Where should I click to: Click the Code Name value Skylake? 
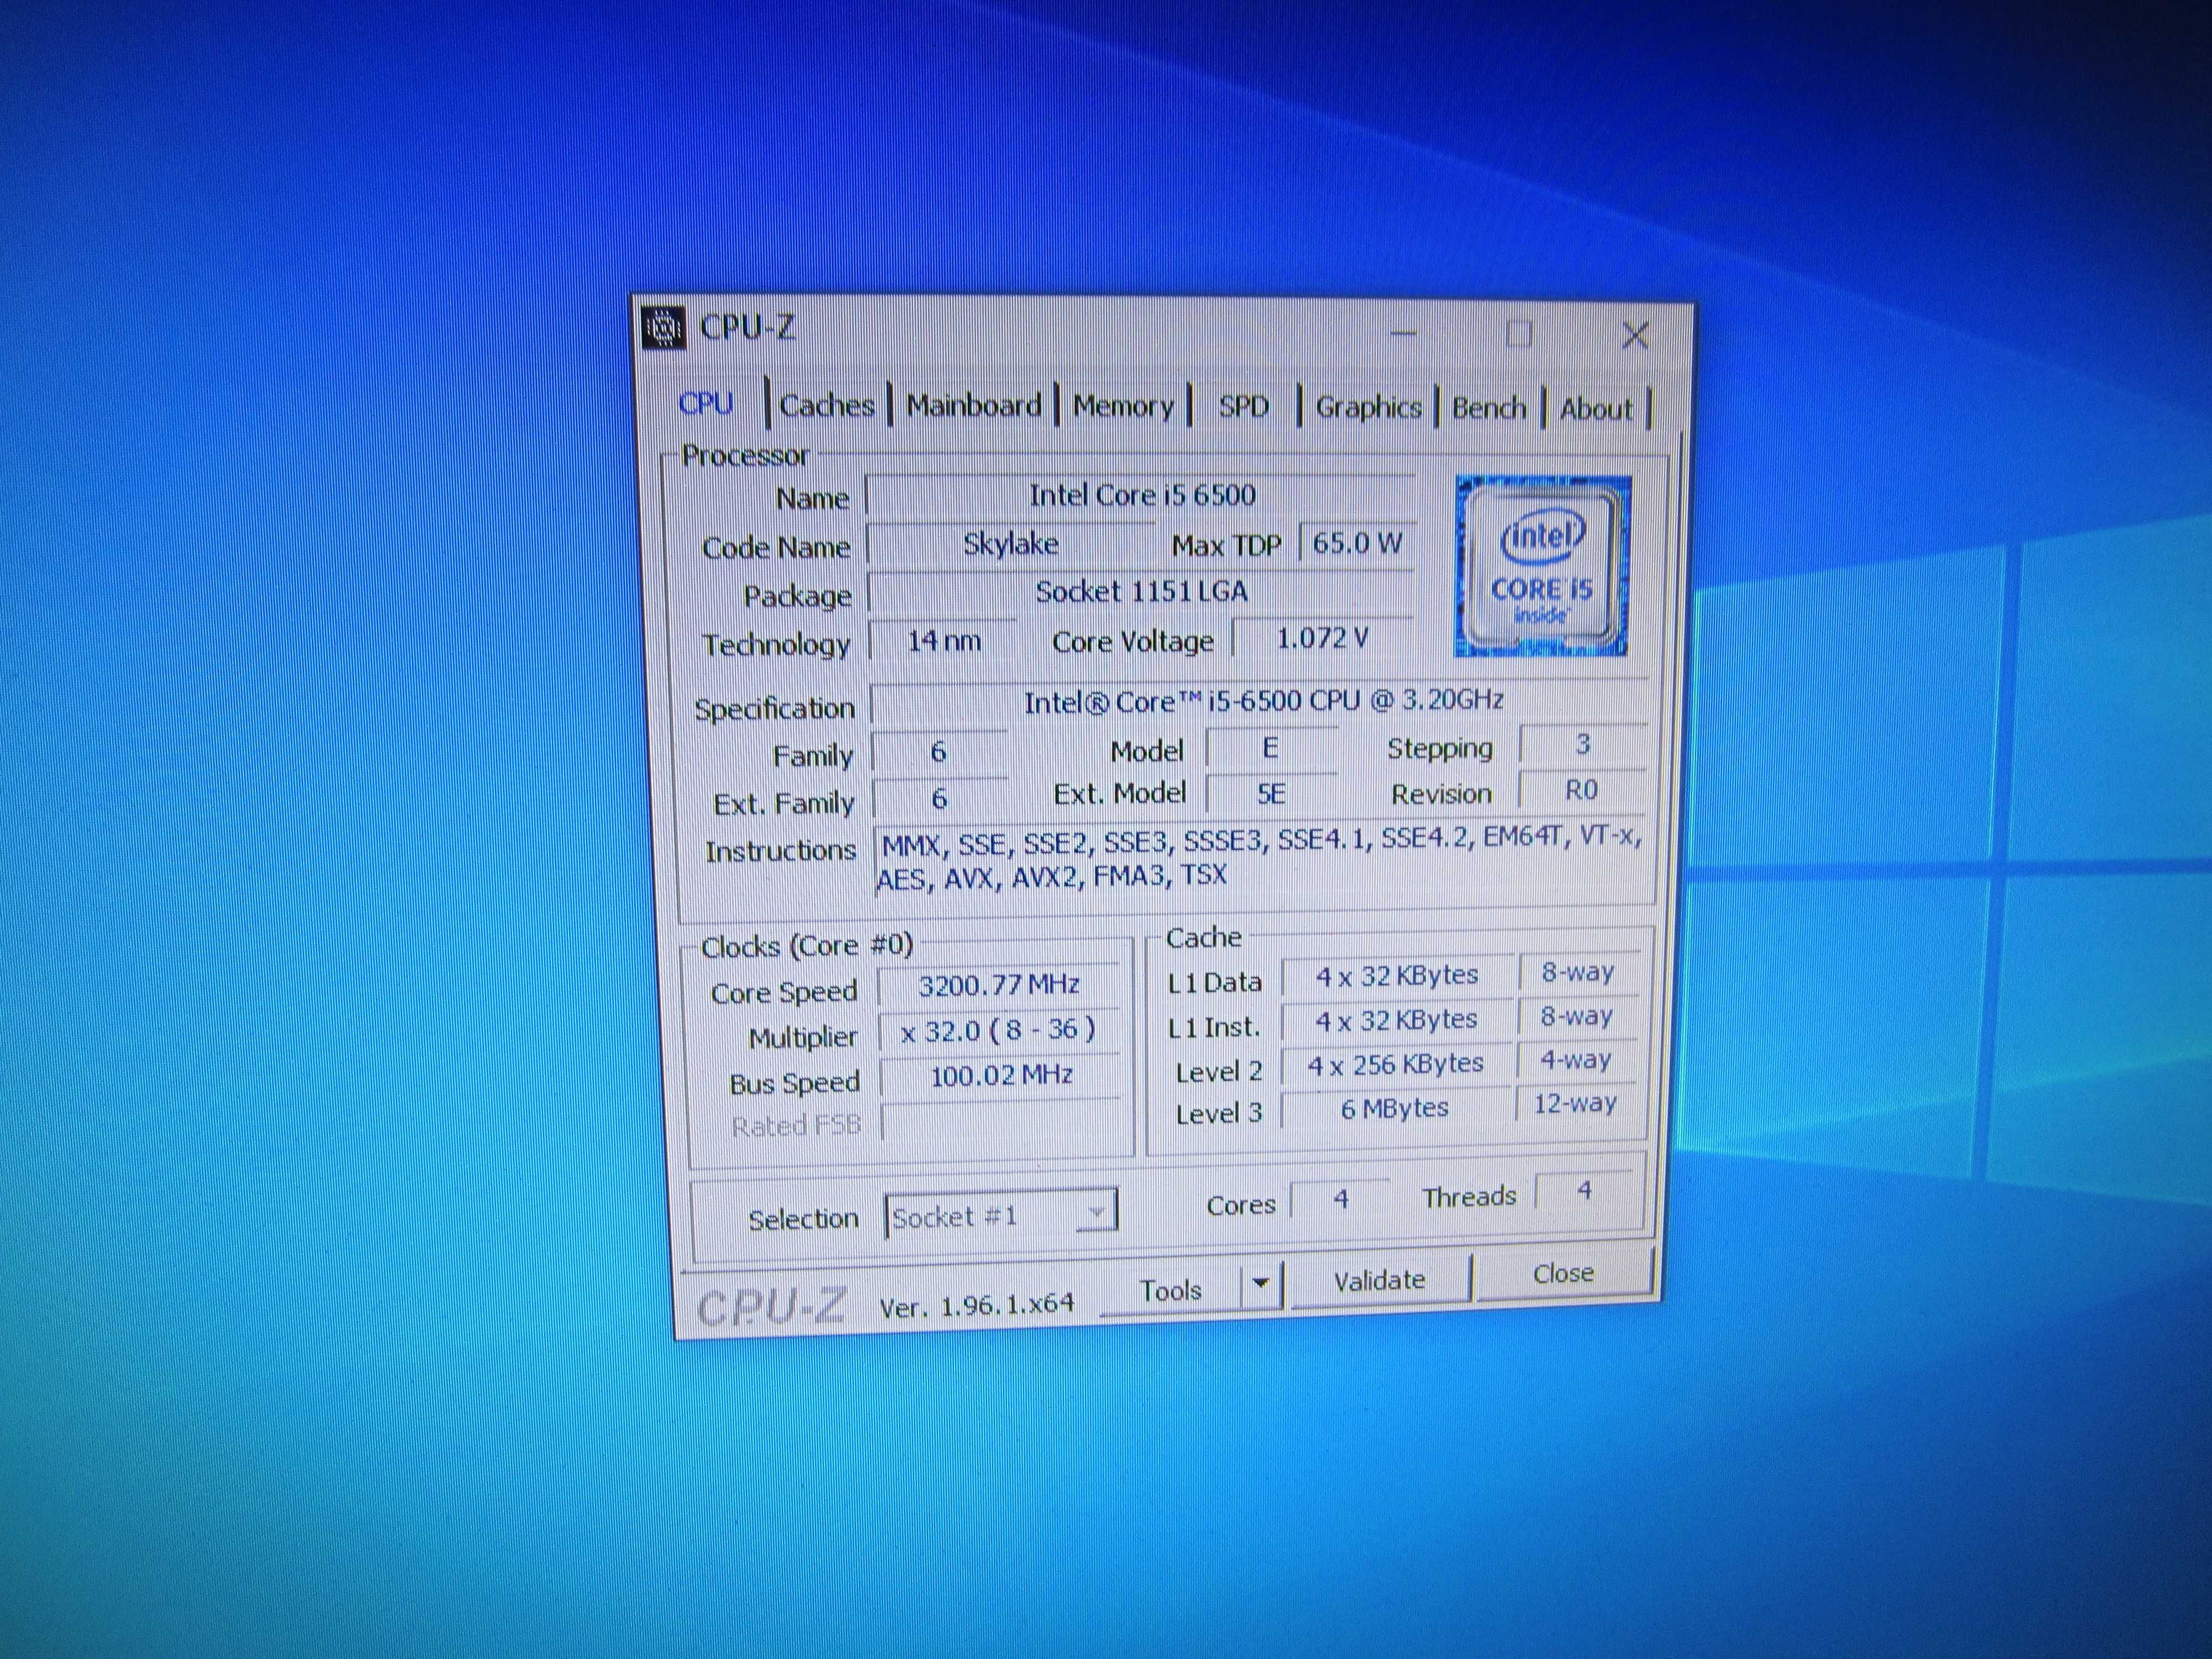tap(1010, 544)
